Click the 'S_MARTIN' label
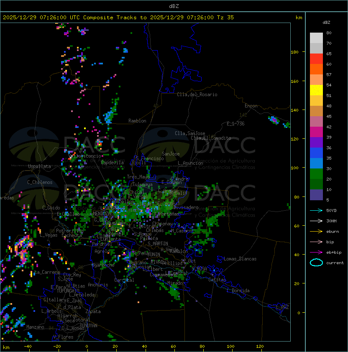The image size is (348, 352). [x=158, y=244]
